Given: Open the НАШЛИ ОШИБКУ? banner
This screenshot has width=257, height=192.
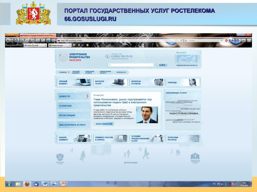Looking at the screenshot, I should pyautogui.click(x=74, y=138).
